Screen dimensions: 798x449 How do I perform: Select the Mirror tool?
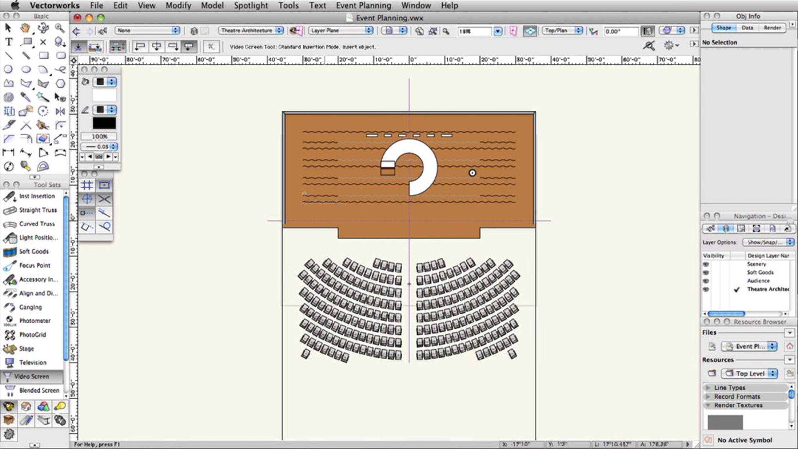pos(60,111)
